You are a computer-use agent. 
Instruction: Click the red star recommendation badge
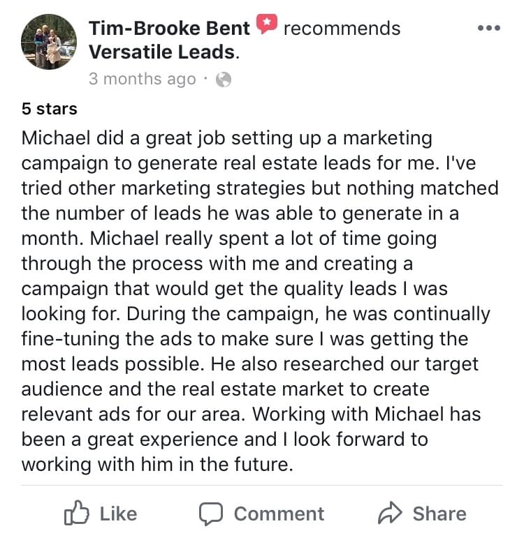click(x=266, y=24)
